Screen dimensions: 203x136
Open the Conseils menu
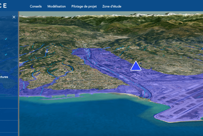[x=36, y=6]
